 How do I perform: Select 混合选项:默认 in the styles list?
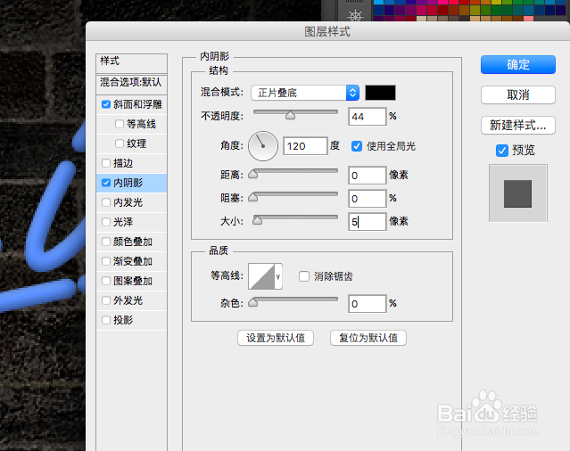132,83
